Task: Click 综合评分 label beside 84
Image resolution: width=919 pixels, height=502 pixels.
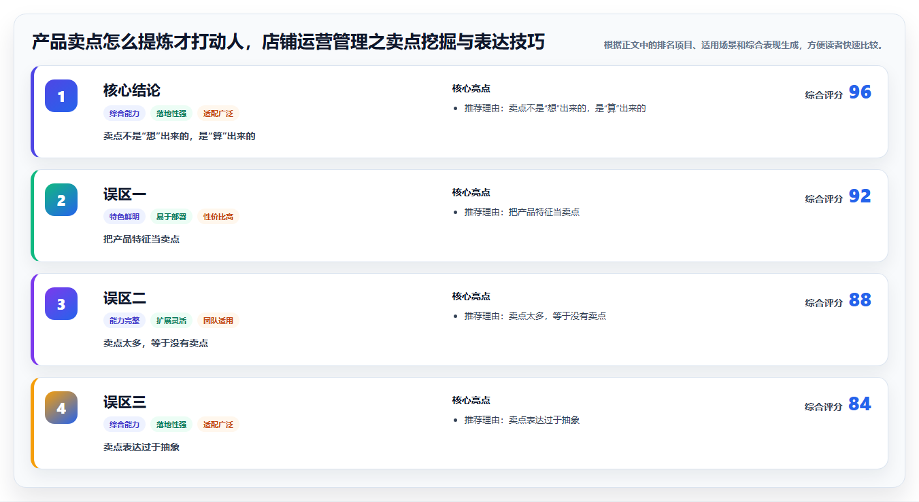Action: [x=824, y=407]
